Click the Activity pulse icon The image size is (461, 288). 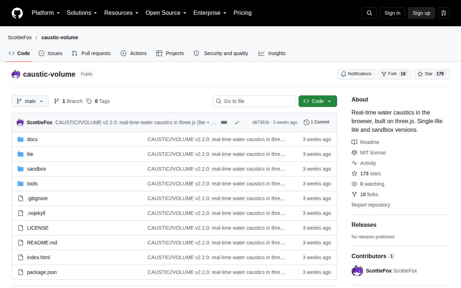[354, 163]
